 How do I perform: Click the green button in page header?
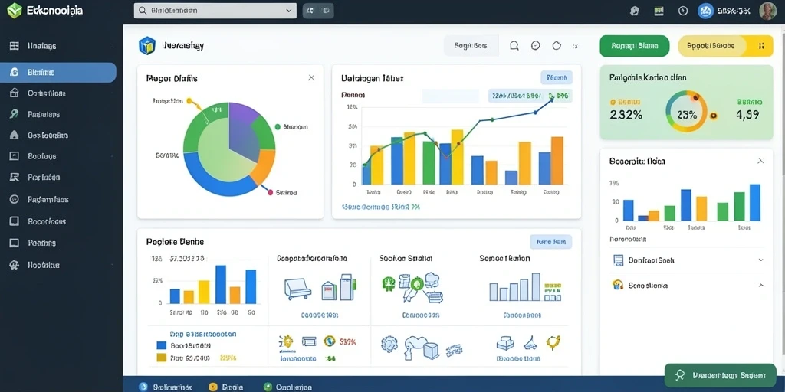[x=634, y=46]
